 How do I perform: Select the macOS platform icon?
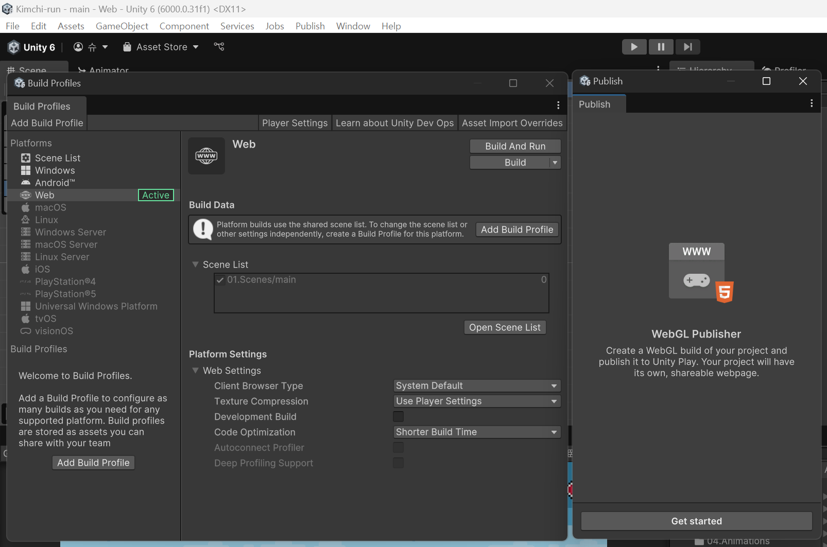pyautogui.click(x=26, y=207)
